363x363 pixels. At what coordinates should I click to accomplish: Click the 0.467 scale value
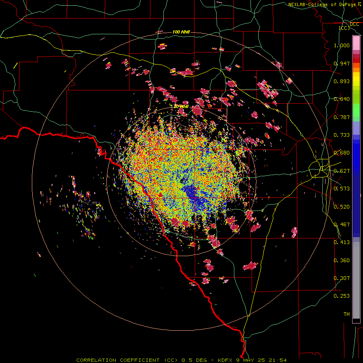coord(342,225)
